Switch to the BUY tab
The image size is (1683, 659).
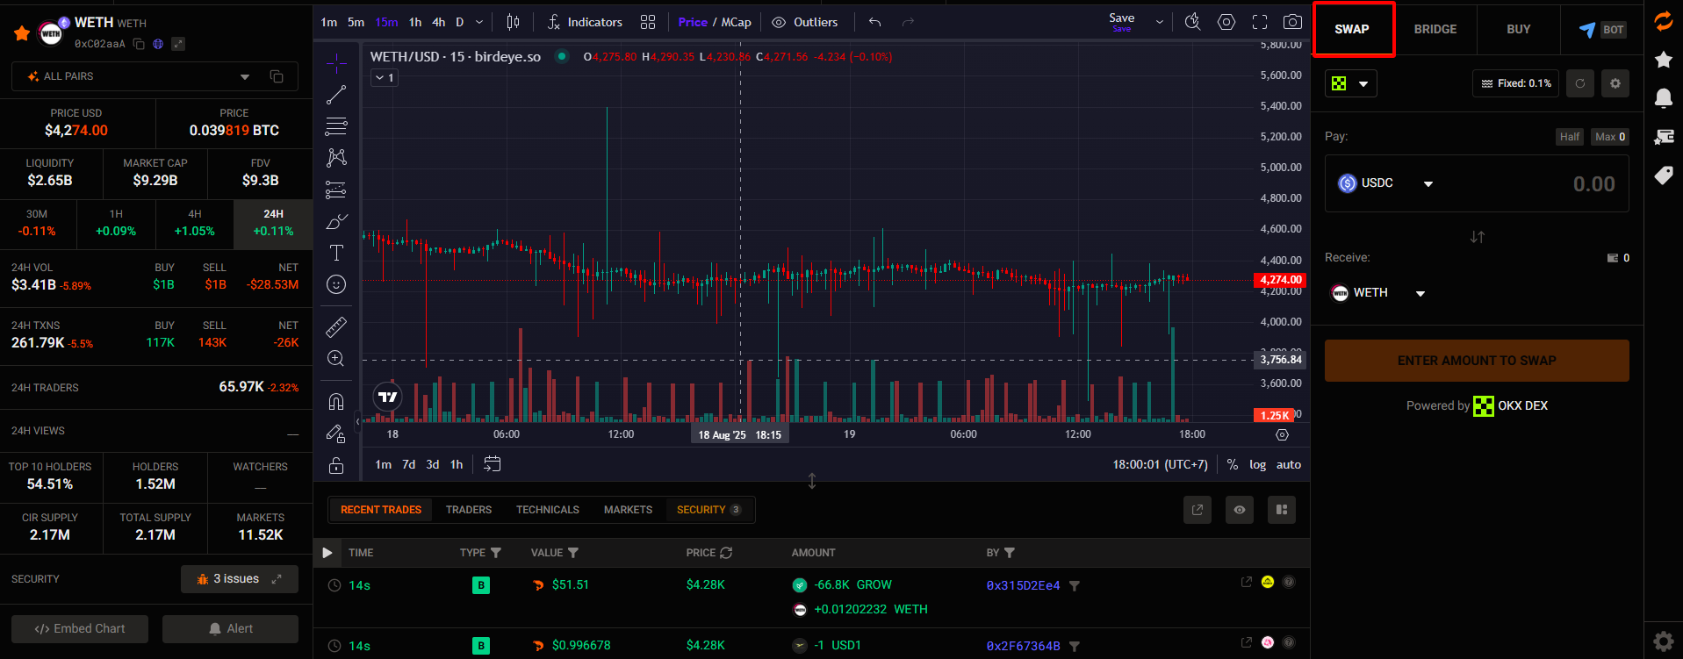1518,29
